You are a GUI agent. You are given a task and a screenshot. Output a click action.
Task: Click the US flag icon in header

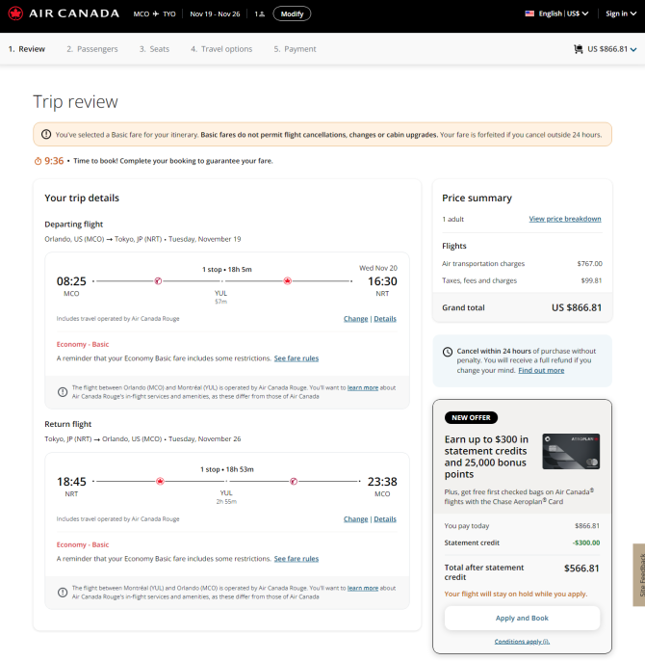(x=529, y=13)
